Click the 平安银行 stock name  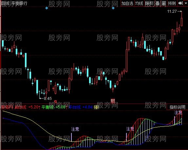point(19,3)
